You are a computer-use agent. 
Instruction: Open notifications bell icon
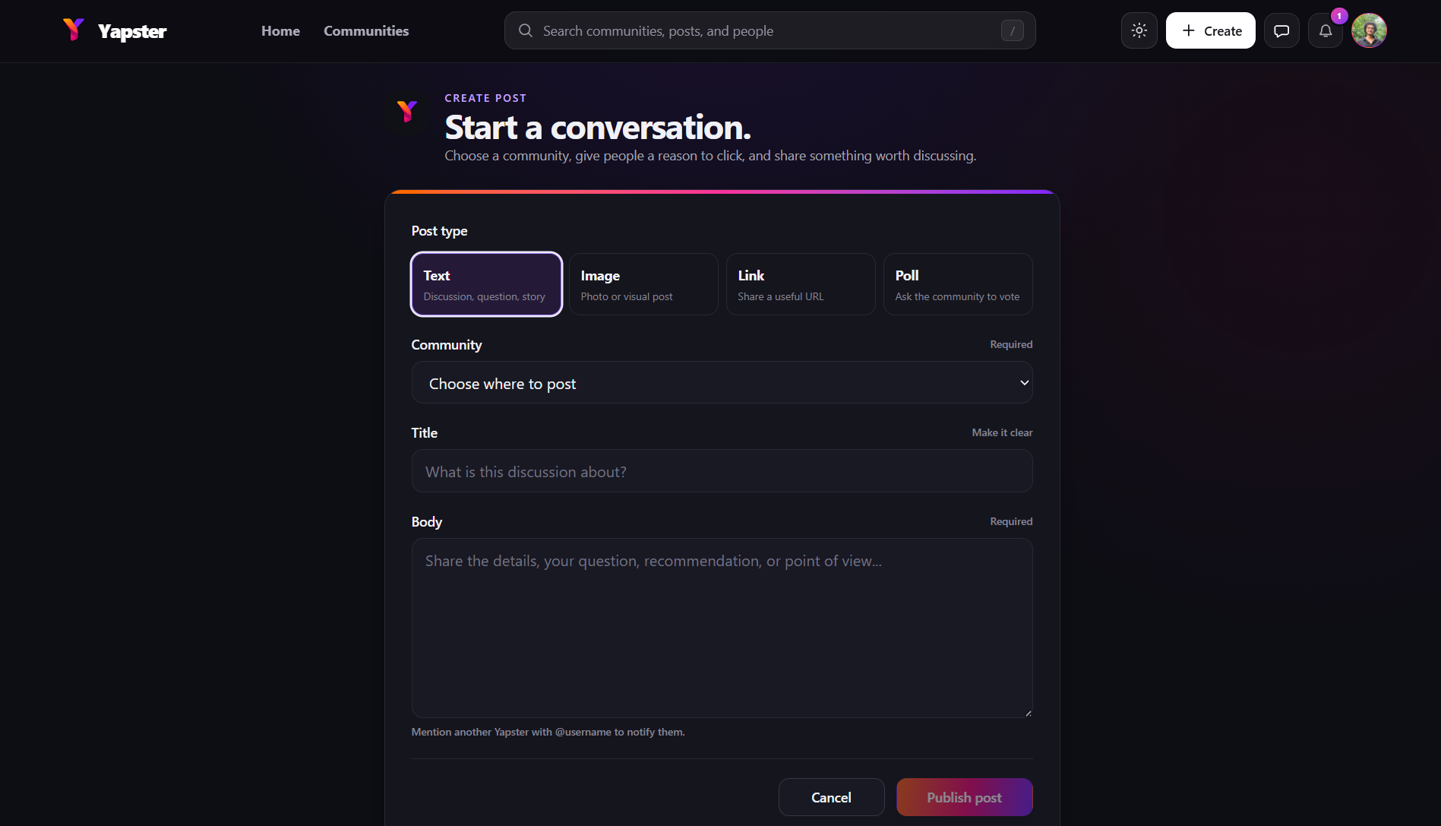click(1326, 30)
